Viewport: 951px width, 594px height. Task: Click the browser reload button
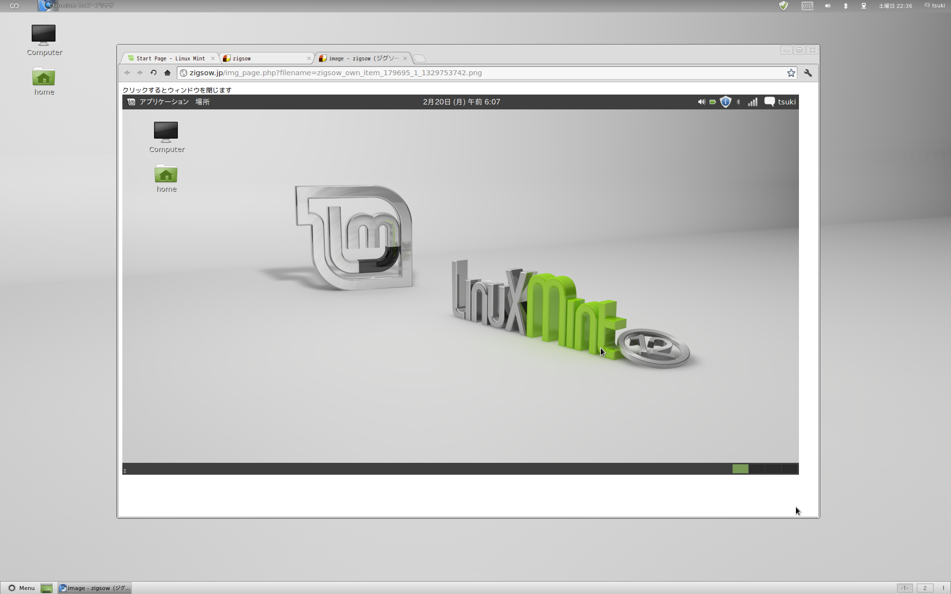(x=154, y=73)
